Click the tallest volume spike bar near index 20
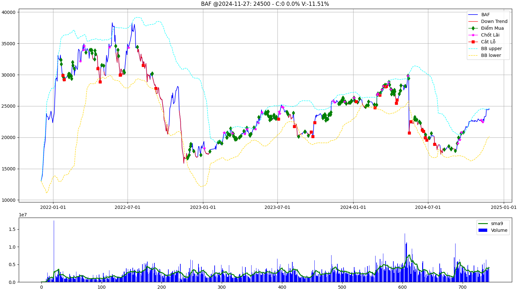 [54, 251]
